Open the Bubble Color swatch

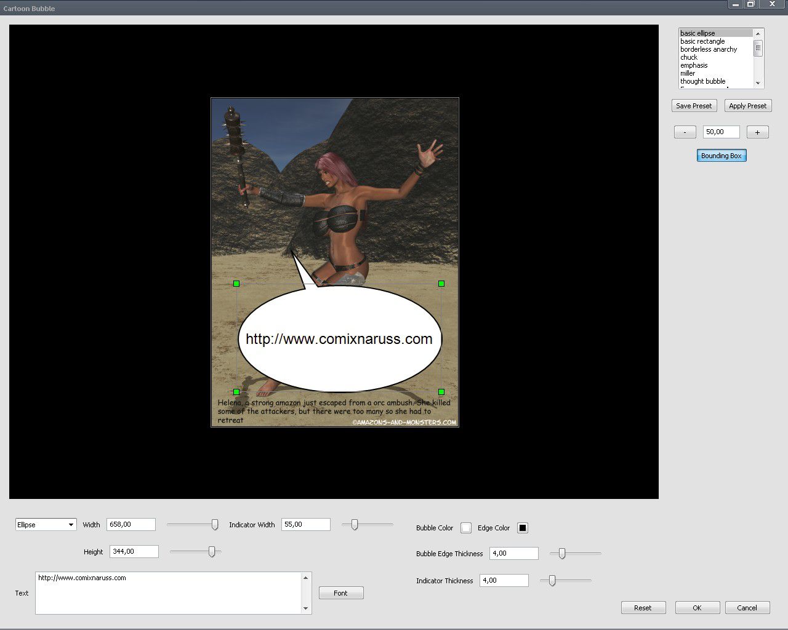466,528
